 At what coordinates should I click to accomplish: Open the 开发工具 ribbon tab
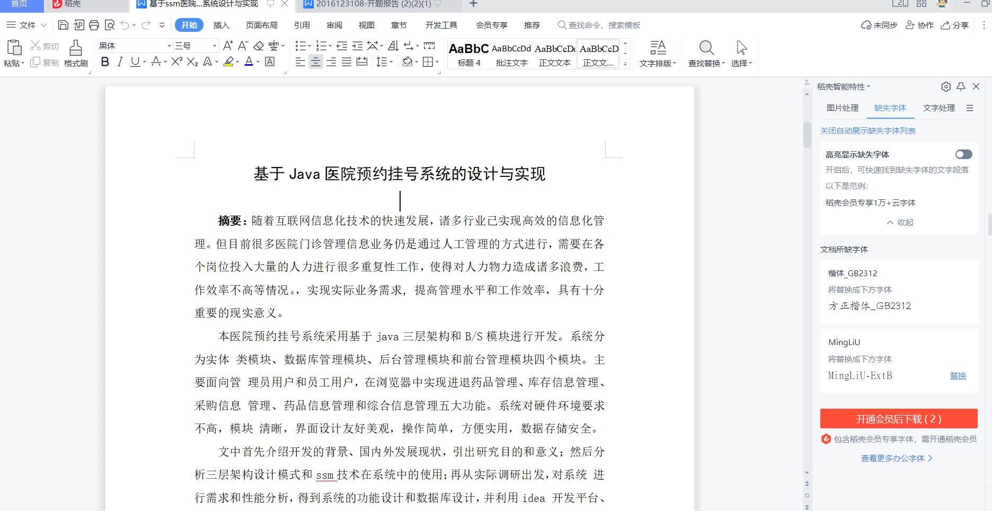pos(441,25)
